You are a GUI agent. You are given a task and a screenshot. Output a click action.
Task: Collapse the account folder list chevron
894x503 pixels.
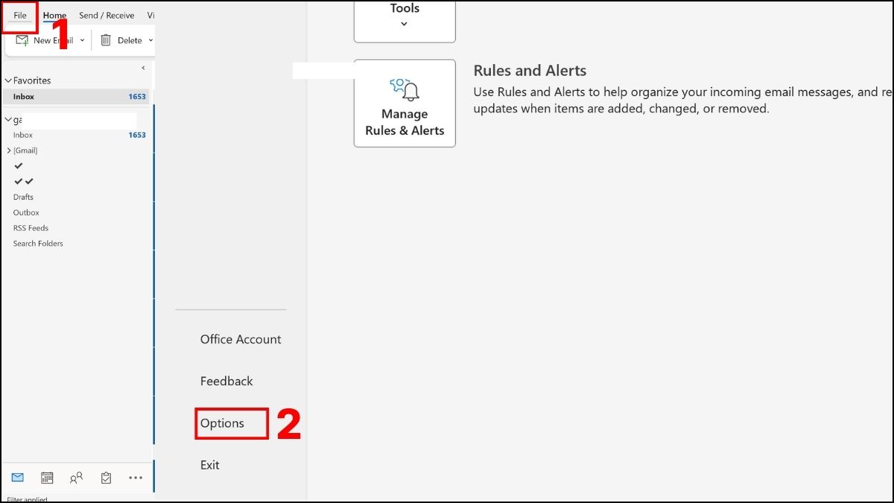8,119
